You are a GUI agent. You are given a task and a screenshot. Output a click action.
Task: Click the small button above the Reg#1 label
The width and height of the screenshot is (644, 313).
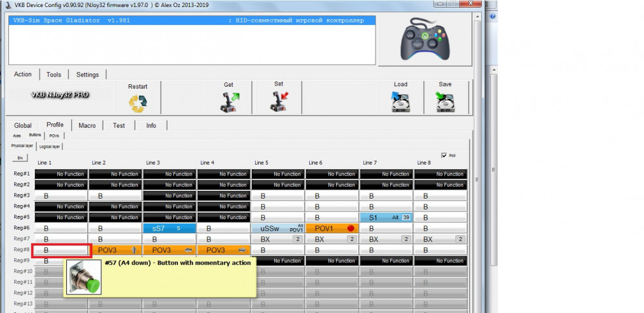20,157
